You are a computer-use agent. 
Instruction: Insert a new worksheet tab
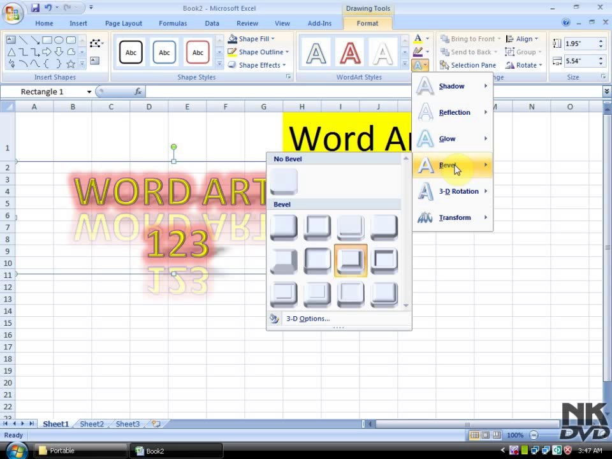point(156,424)
